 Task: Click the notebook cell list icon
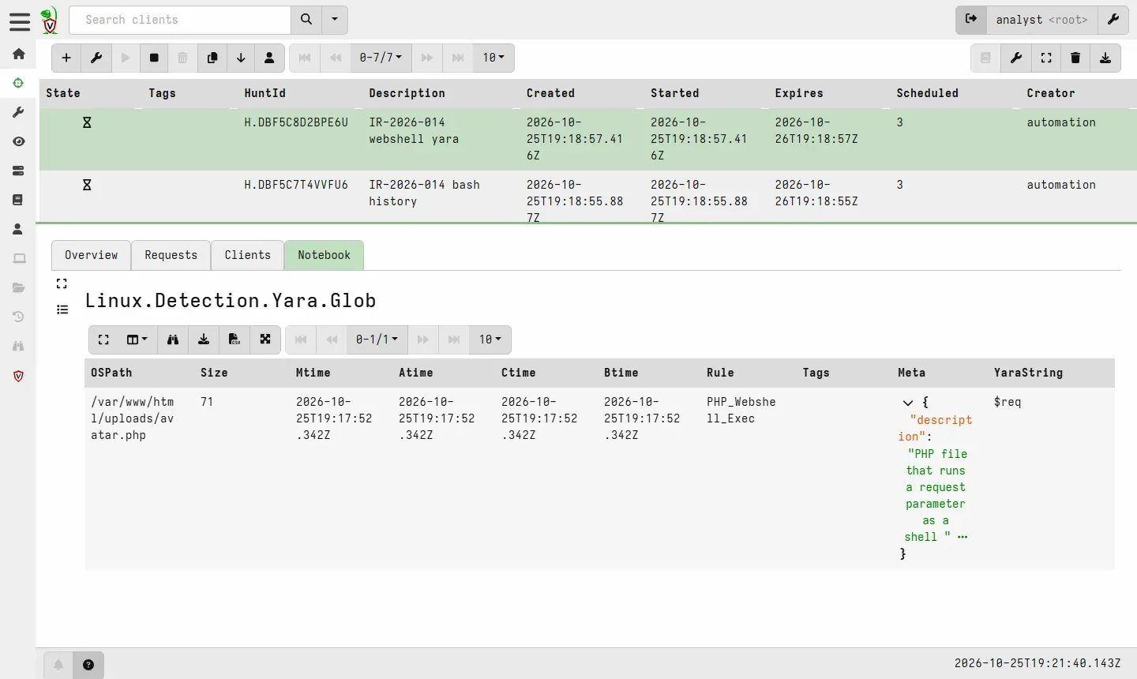pos(62,309)
